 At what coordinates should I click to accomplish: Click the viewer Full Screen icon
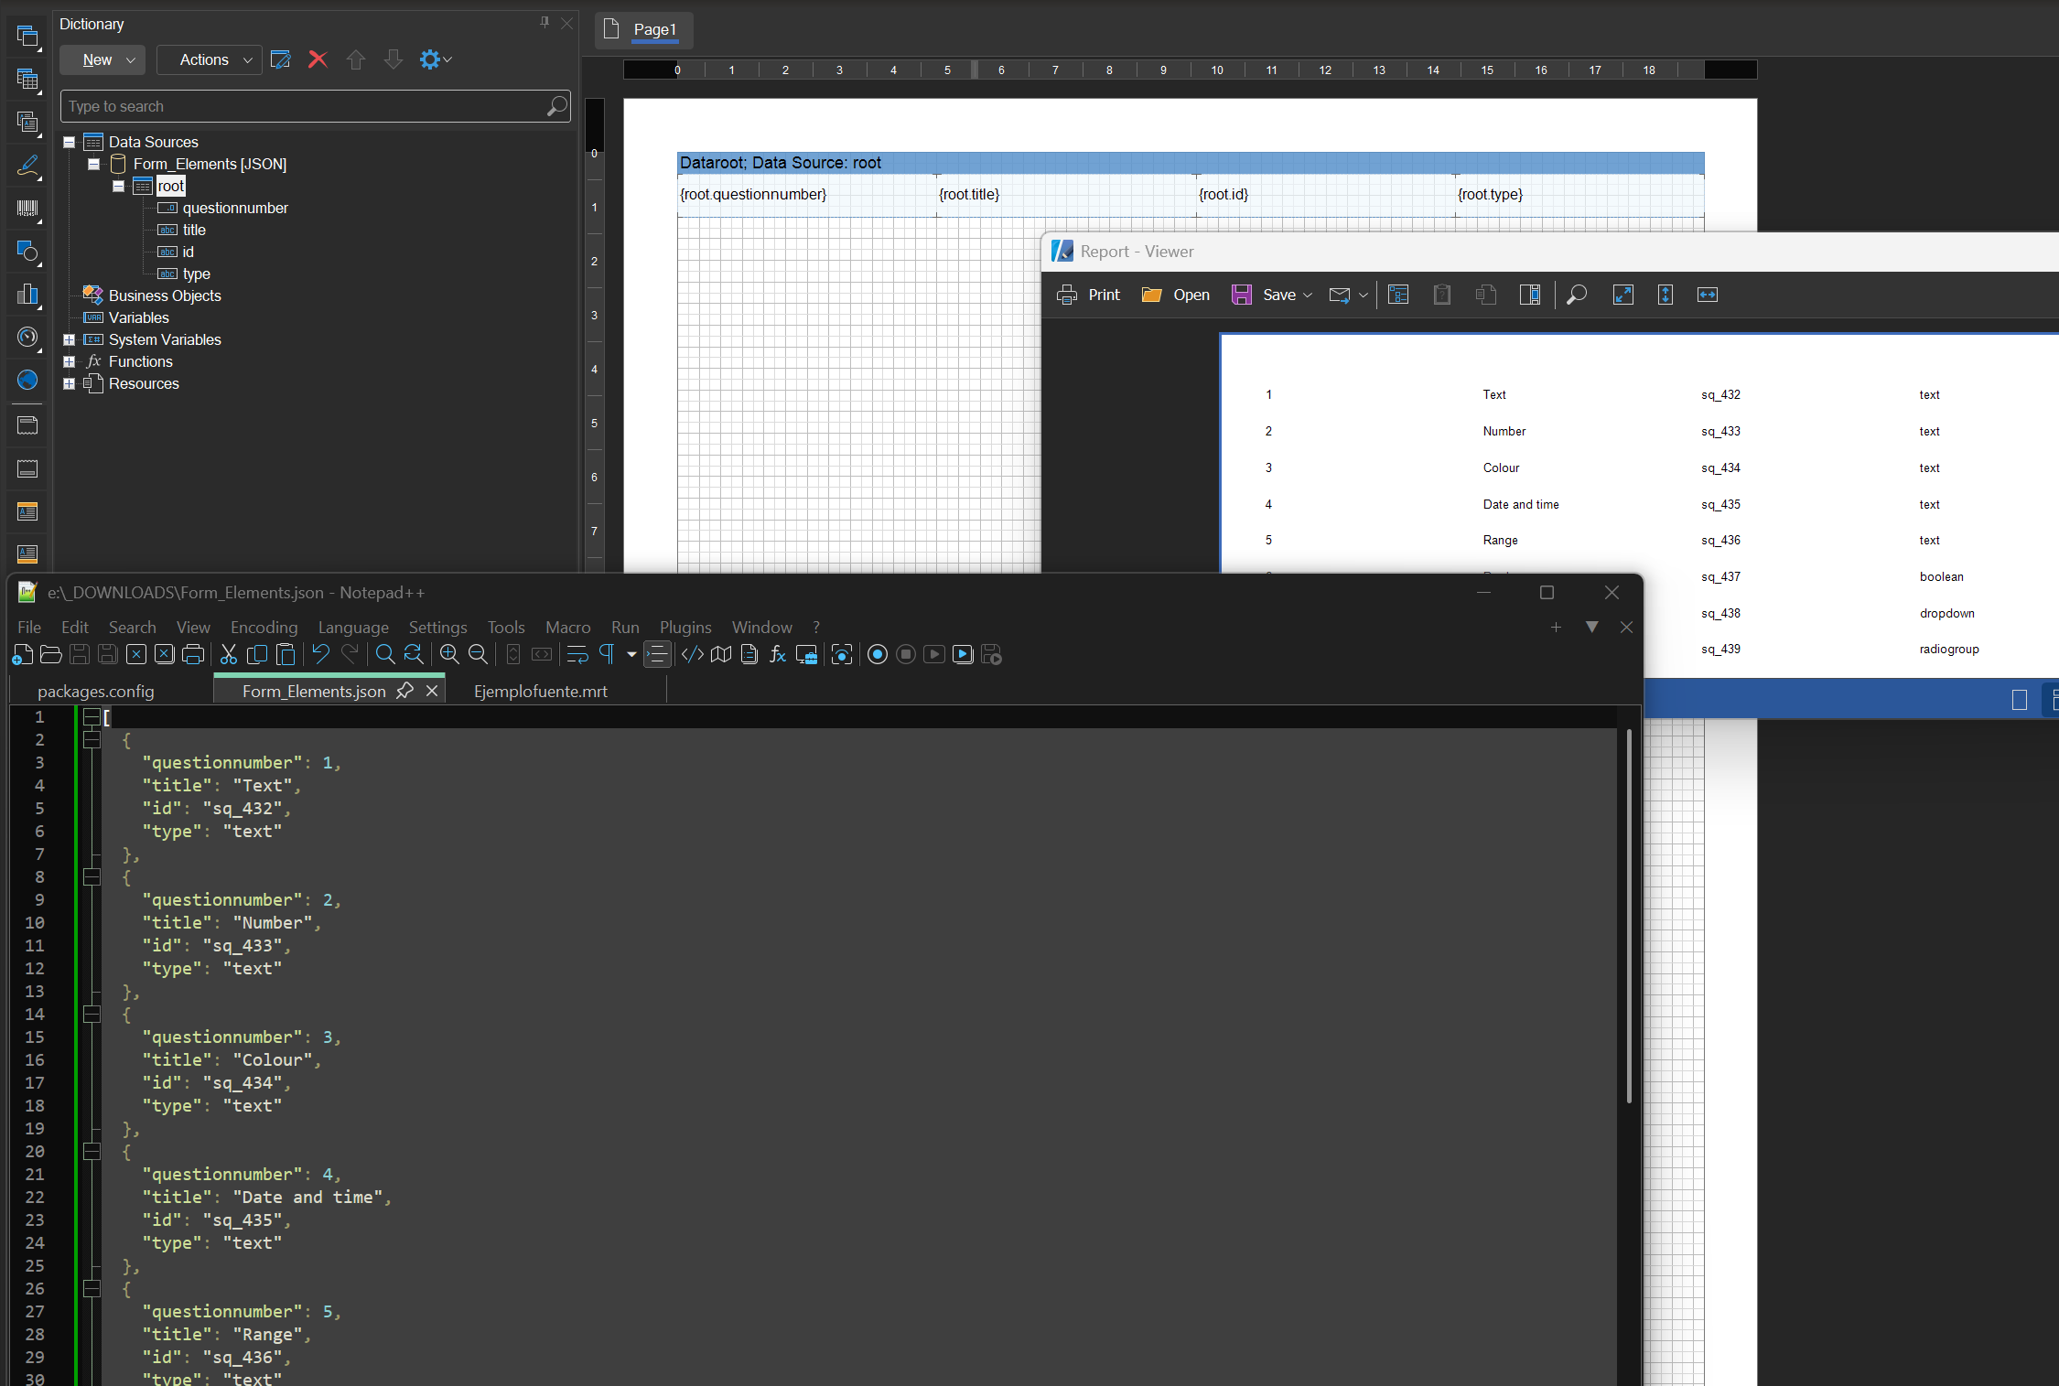[1622, 295]
